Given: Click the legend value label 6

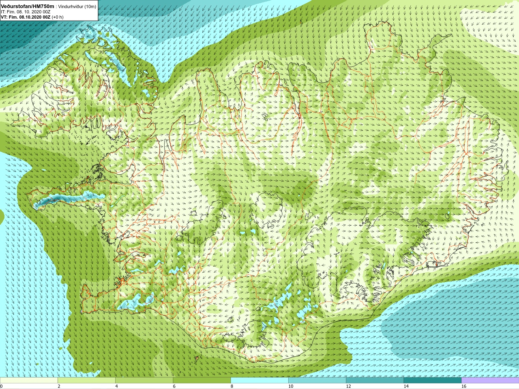Looking at the screenshot, I should coord(174,386).
